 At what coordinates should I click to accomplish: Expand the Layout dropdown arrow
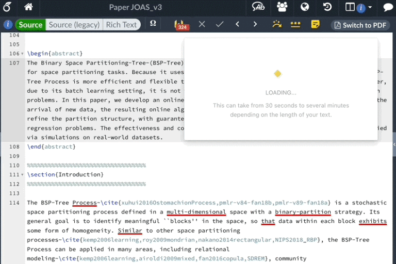[x=370, y=7]
